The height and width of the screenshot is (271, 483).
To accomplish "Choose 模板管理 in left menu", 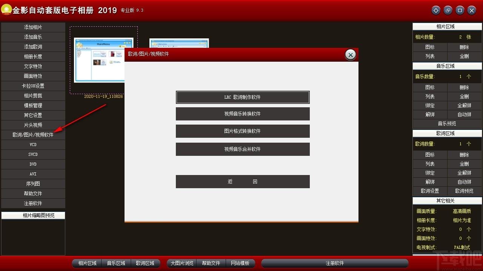I will click(33, 105).
